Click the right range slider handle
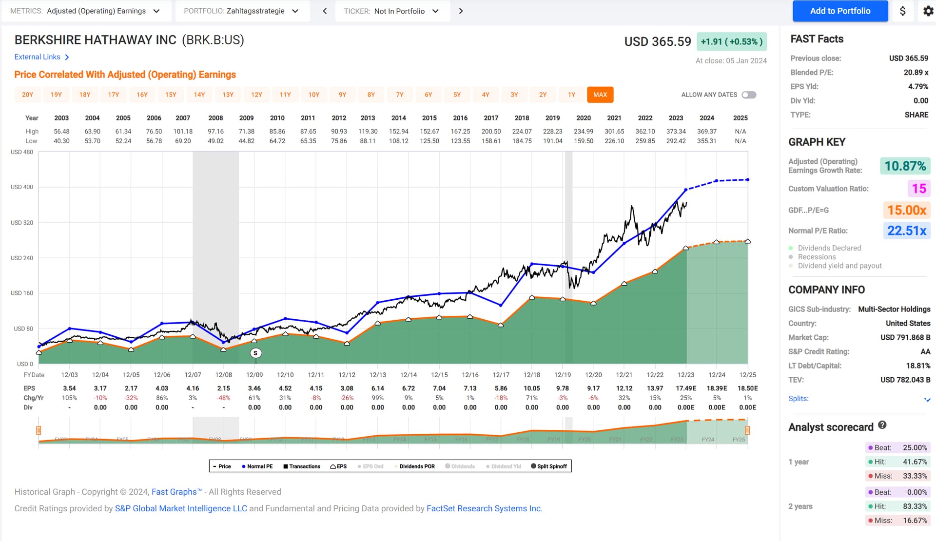Screen dimensions: 936x541 [747, 430]
